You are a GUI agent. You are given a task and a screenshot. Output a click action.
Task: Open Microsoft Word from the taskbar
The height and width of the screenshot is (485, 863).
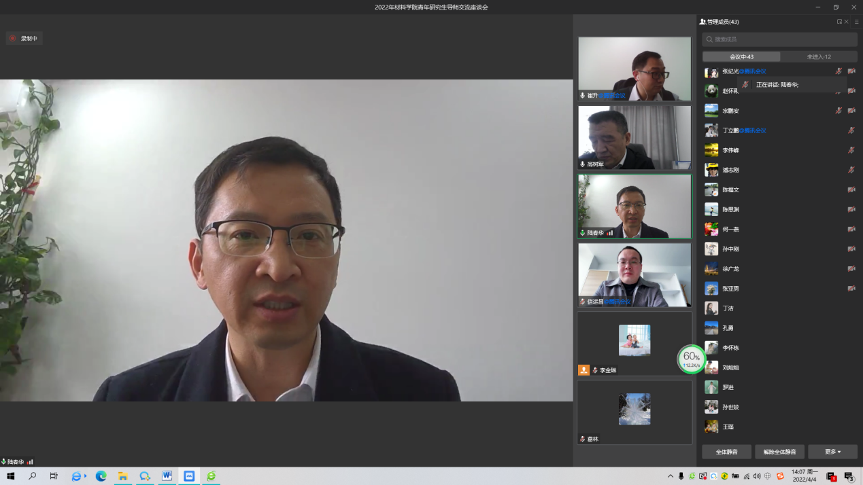(167, 476)
